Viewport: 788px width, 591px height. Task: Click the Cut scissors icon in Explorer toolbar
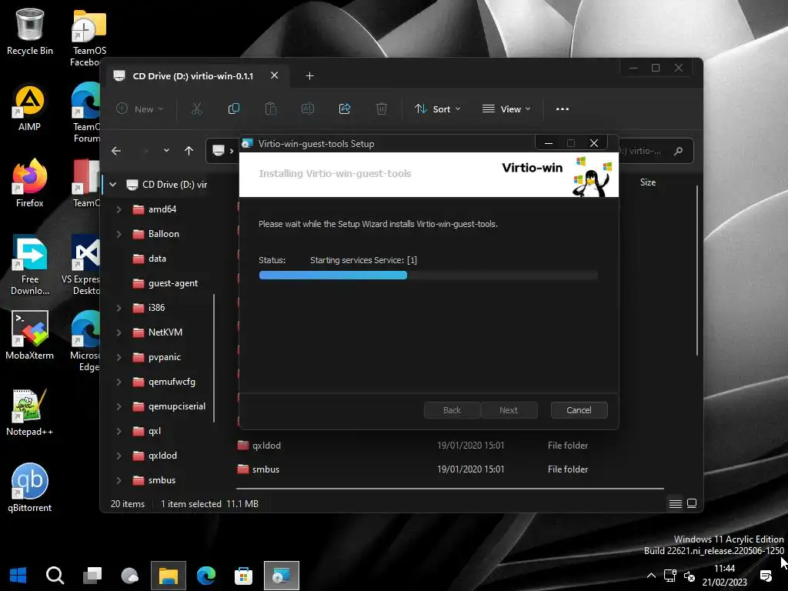(x=196, y=109)
